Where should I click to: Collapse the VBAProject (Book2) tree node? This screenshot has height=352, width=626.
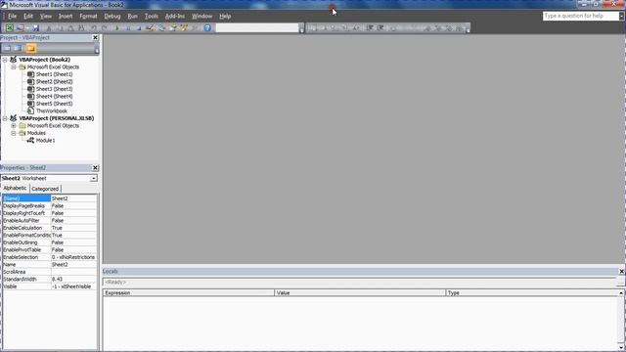5,60
